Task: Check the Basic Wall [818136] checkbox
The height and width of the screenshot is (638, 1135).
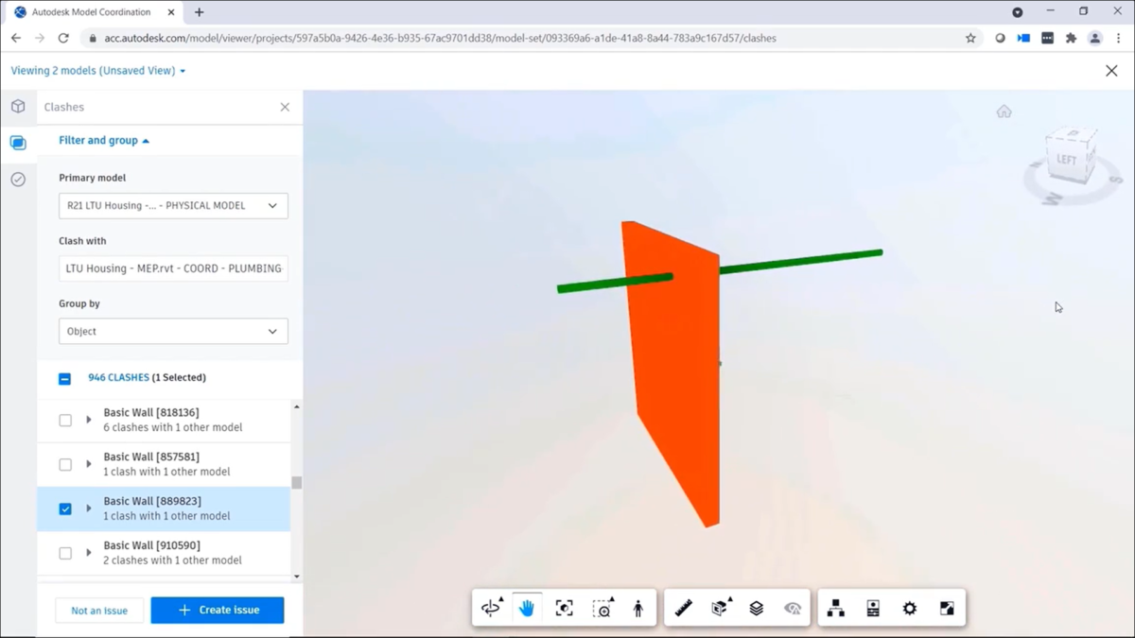Action: (x=65, y=421)
